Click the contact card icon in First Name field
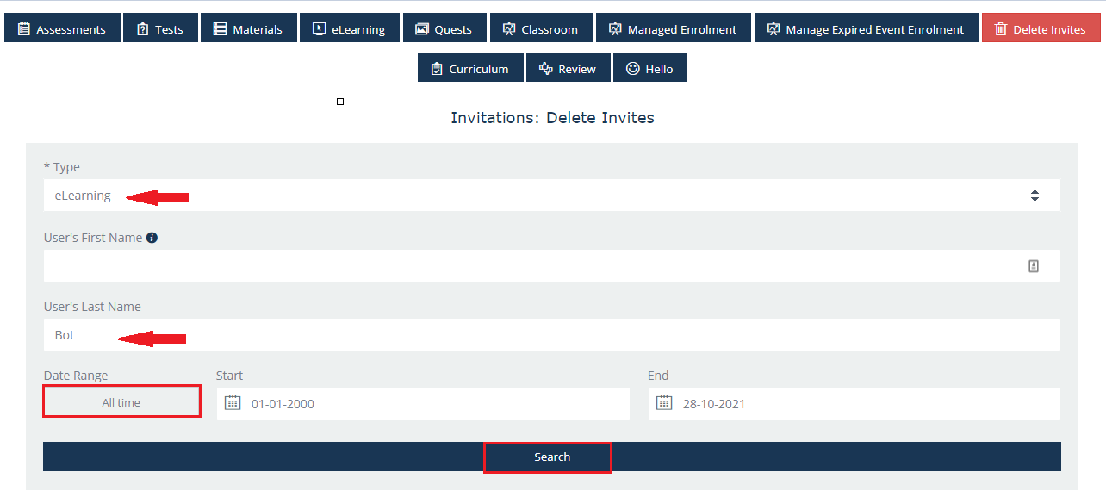The width and height of the screenshot is (1106, 491). click(x=1034, y=266)
